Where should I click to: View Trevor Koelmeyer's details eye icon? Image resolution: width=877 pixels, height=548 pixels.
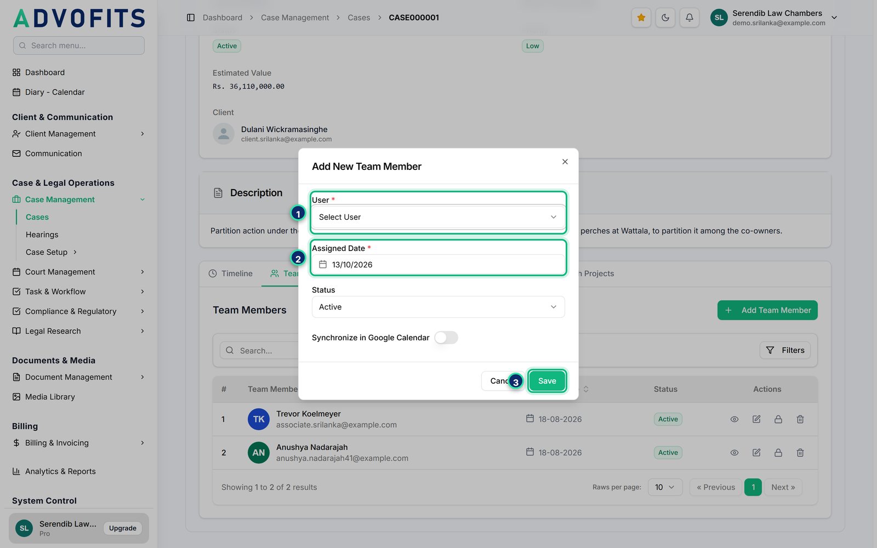click(x=734, y=419)
